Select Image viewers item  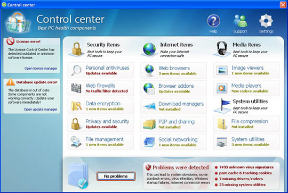coord(246,70)
